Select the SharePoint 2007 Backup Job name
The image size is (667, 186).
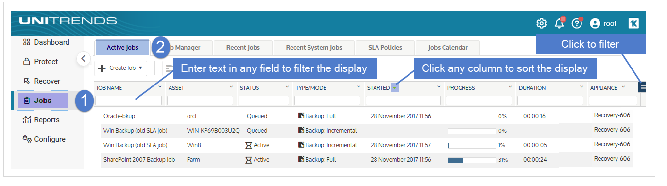(139, 160)
